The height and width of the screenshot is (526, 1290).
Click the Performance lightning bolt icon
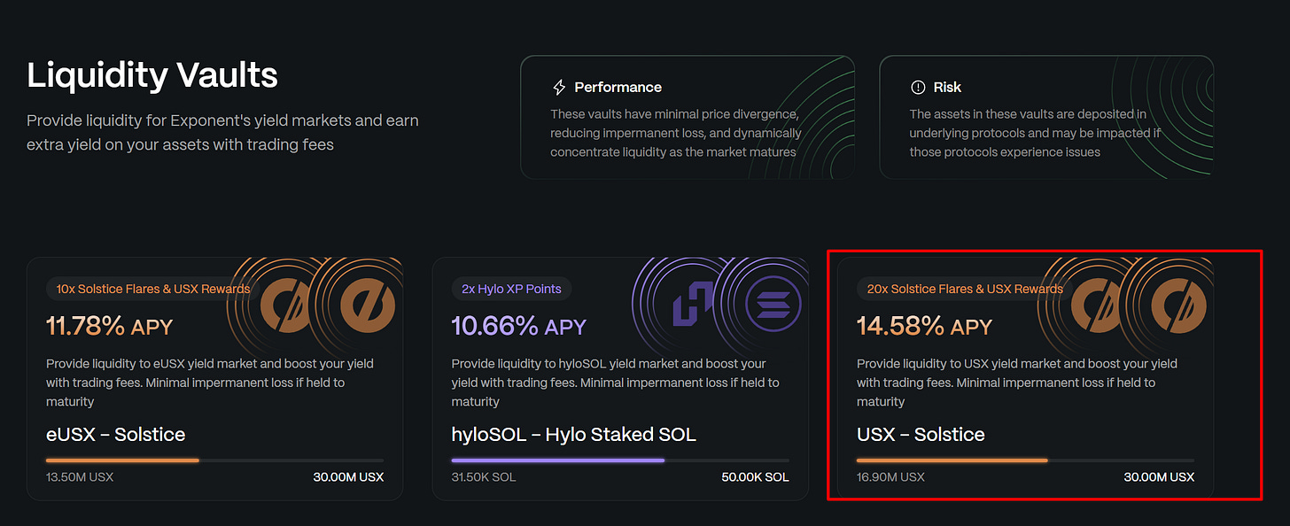559,87
